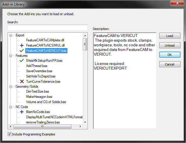Select FeatureCAMToCAMplete.dll in the tree
Viewport: 186px width, 143px height.
tap(45, 40)
